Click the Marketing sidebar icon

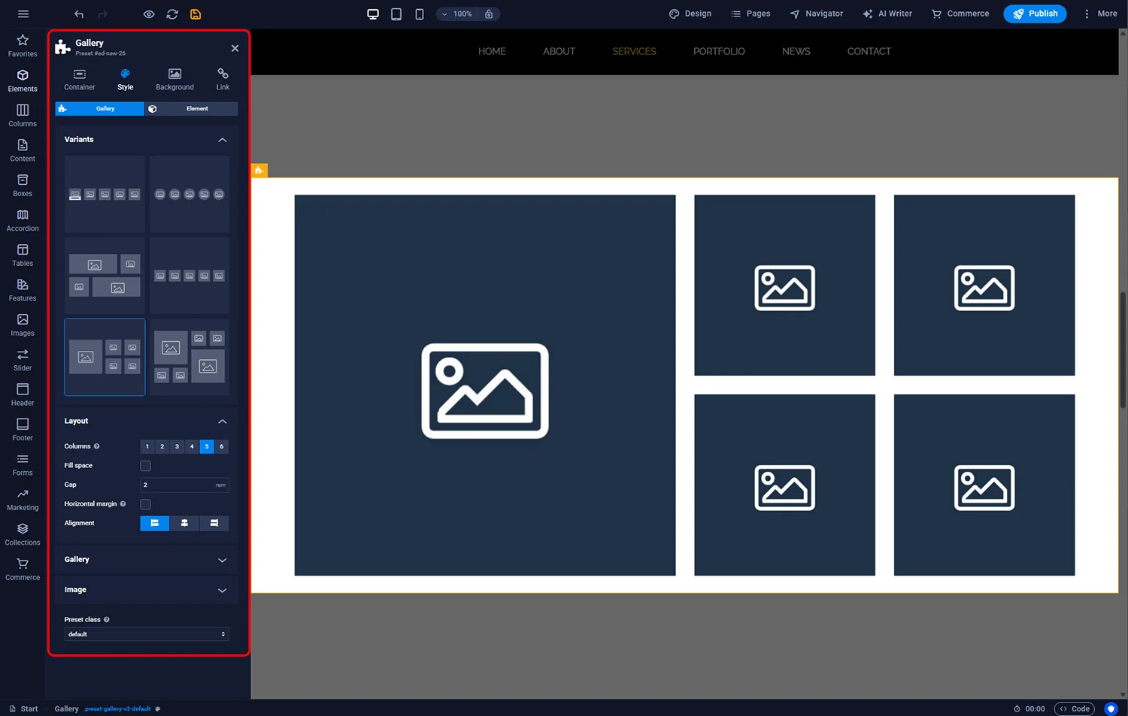coord(22,496)
